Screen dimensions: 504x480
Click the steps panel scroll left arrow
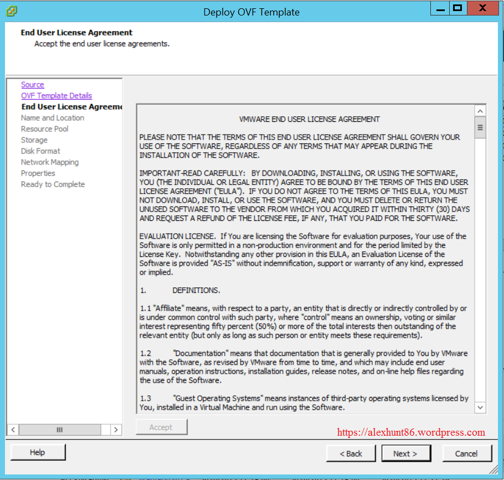pos(13,430)
